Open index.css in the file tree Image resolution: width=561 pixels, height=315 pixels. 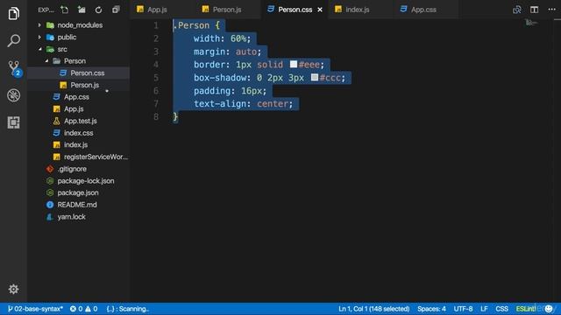79,133
